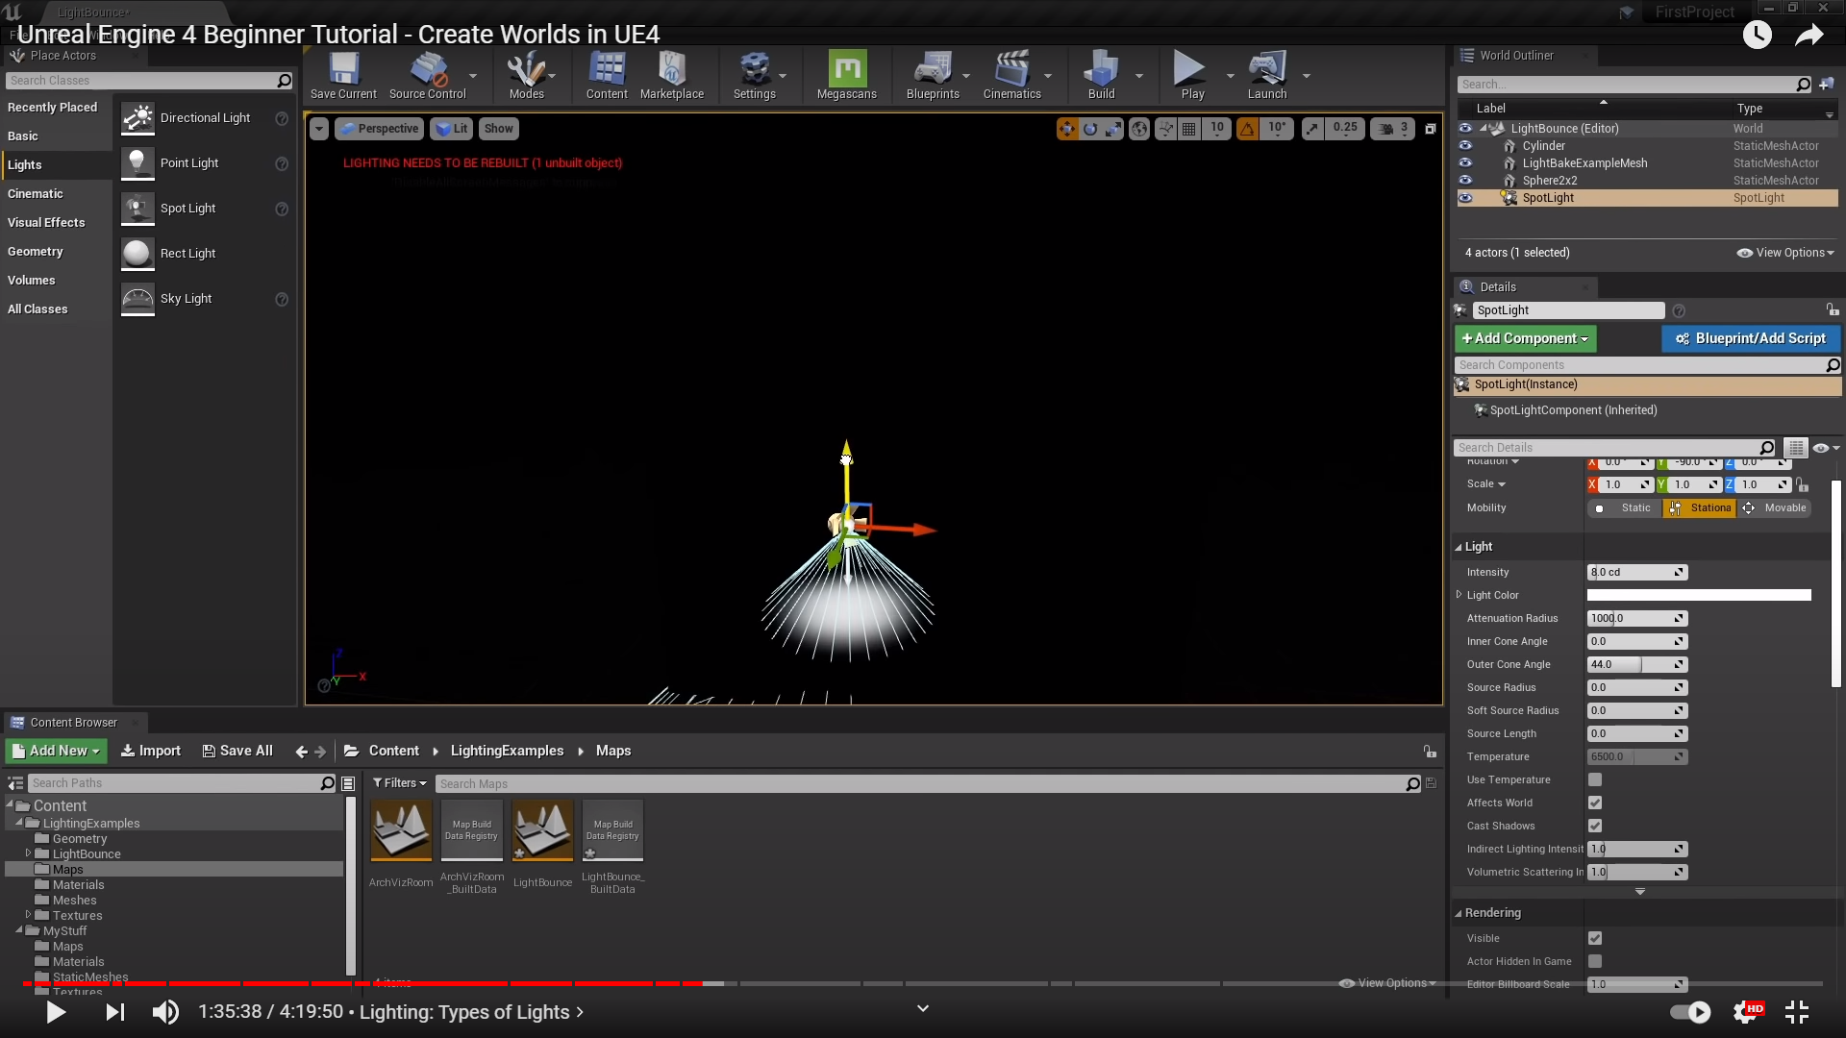
Task: Open the Add Component dropdown
Action: 1525,338
